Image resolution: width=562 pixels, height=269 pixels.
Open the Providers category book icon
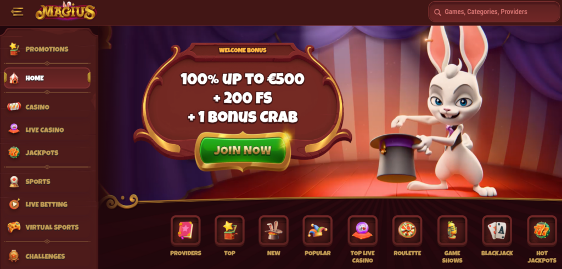tap(186, 231)
